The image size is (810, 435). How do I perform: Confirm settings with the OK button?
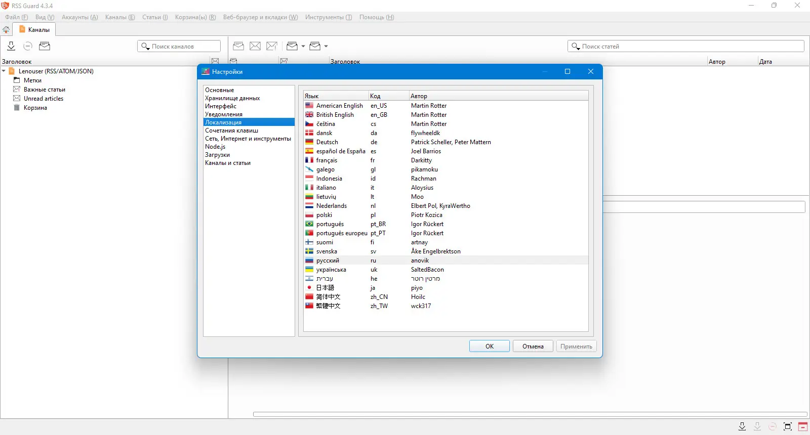pos(490,346)
